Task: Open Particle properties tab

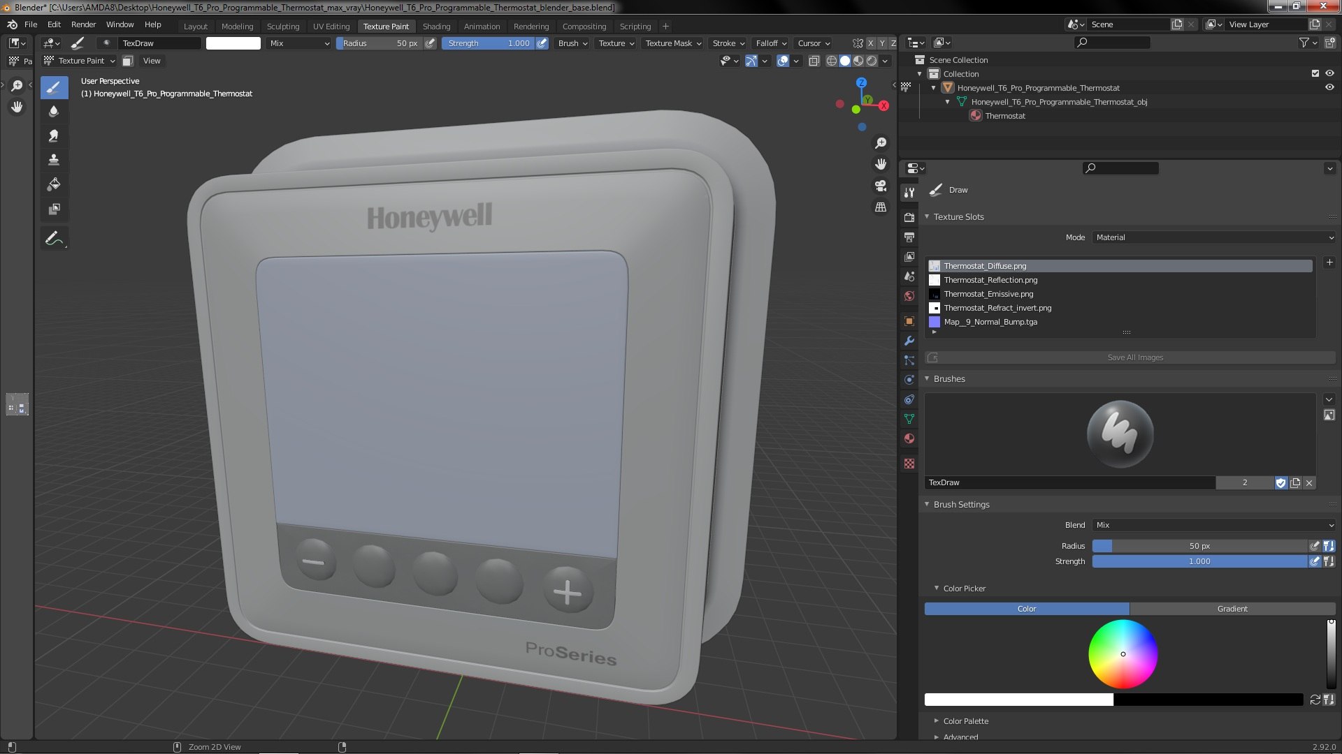Action: click(909, 360)
